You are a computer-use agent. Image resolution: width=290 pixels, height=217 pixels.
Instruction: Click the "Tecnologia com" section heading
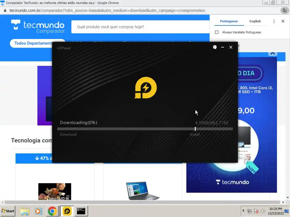(x=32, y=140)
